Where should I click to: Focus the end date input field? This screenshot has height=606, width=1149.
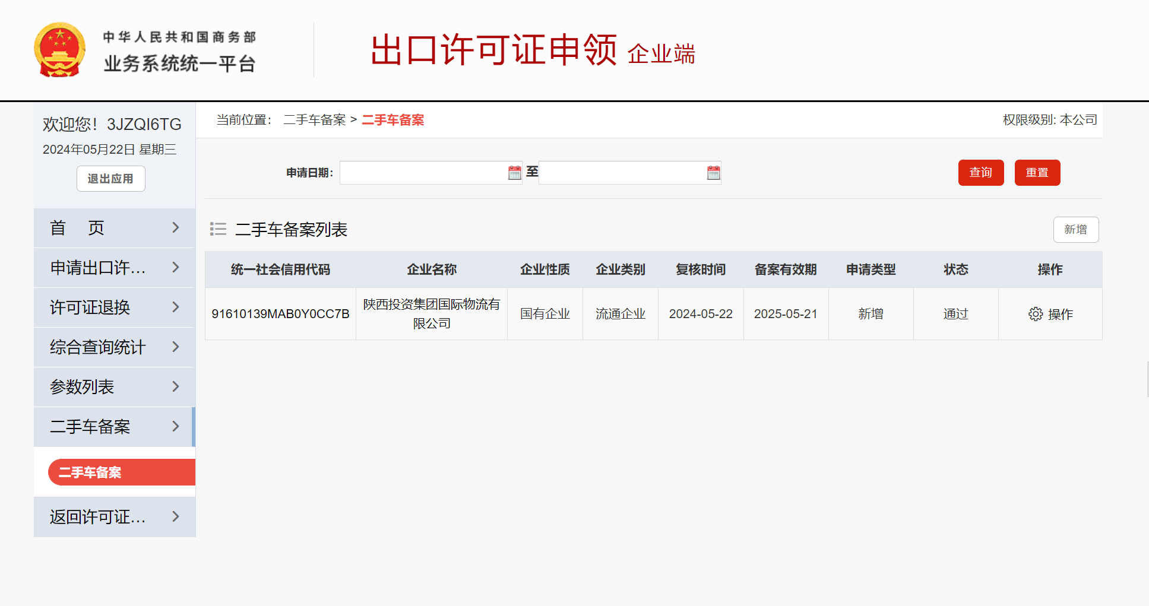pyautogui.click(x=622, y=173)
